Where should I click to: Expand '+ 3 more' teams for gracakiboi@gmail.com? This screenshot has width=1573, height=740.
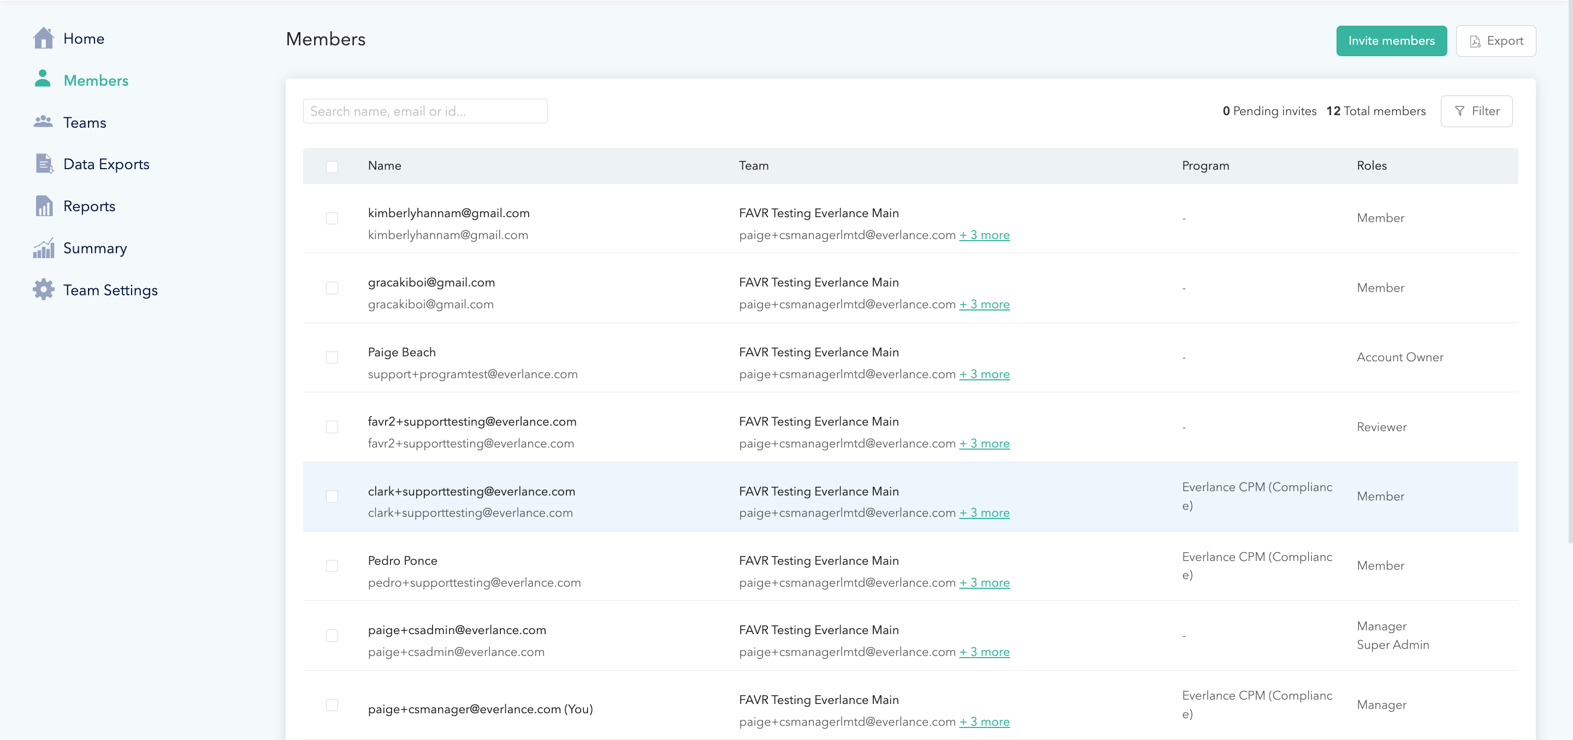point(984,305)
